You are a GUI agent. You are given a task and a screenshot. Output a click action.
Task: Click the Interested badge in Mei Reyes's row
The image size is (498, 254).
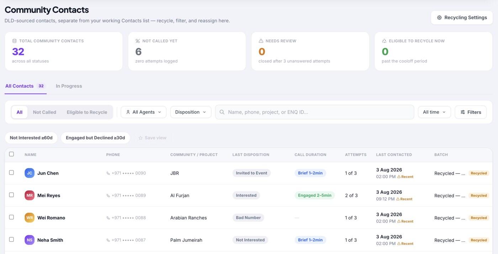(x=246, y=195)
